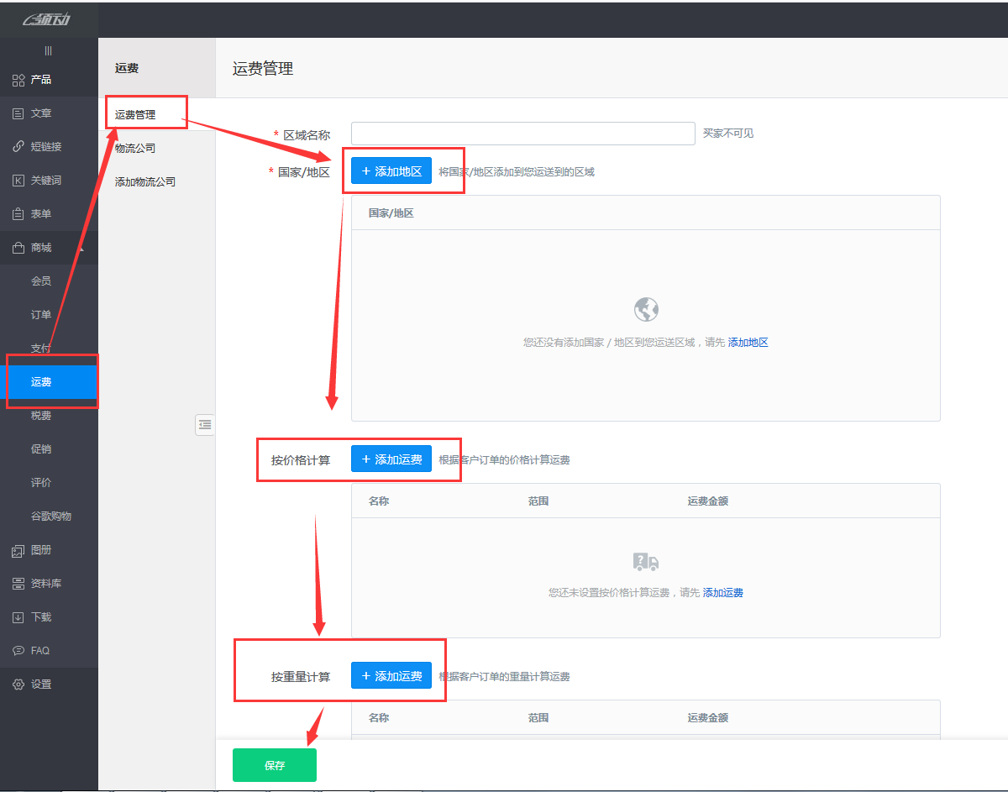This screenshot has height=792, width=1008.
Task: Select 添加物流公司 in the submenu
Action: (145, 182)
